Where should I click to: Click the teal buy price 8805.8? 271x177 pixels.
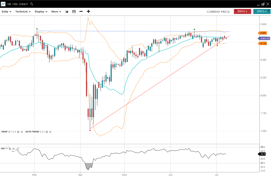point(262,11)
